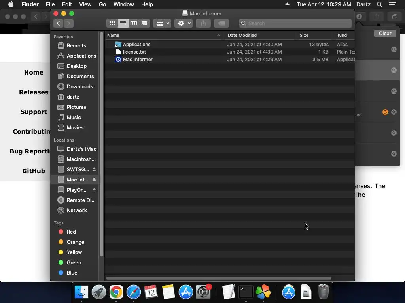
Task: Open the Help menu
Action: click(147, 4)
